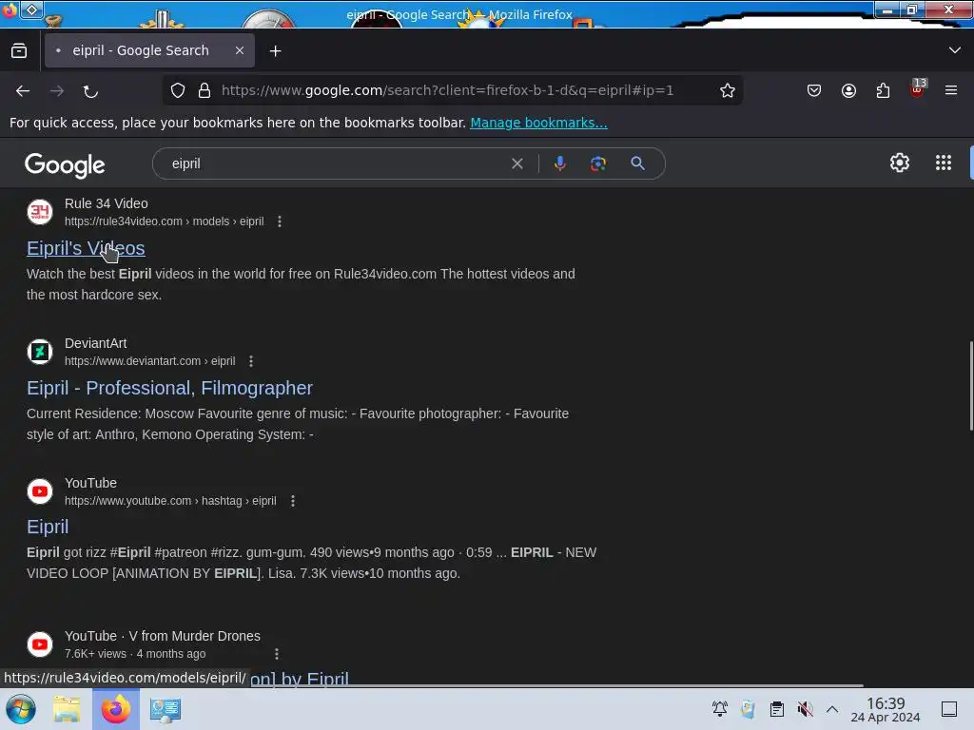Image resolution: width=974 pixels, height=730 pixels.
Task: Click the page vertical scrollbar thumb
Action: pyautogui.click(x=971, y=385)
